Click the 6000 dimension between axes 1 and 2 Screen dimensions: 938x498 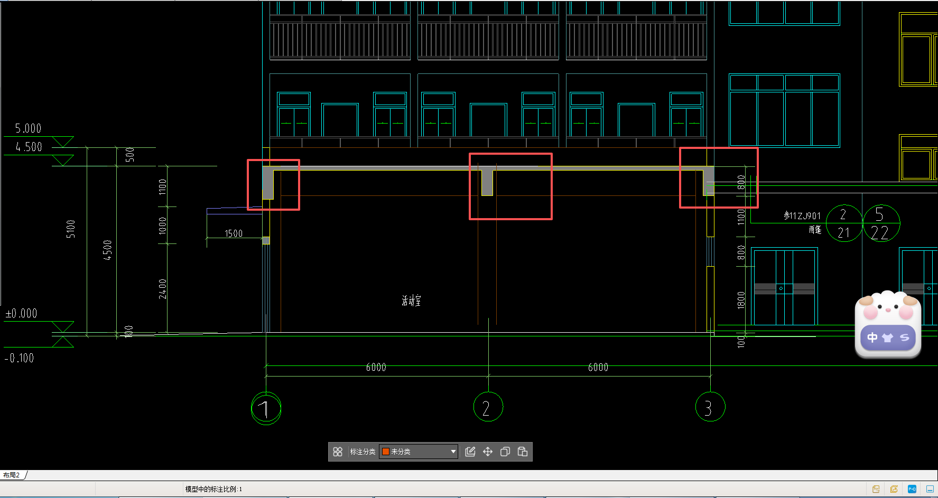[376, 367]
